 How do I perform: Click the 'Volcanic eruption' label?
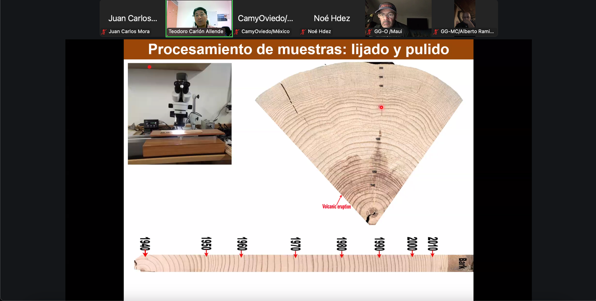336,206
